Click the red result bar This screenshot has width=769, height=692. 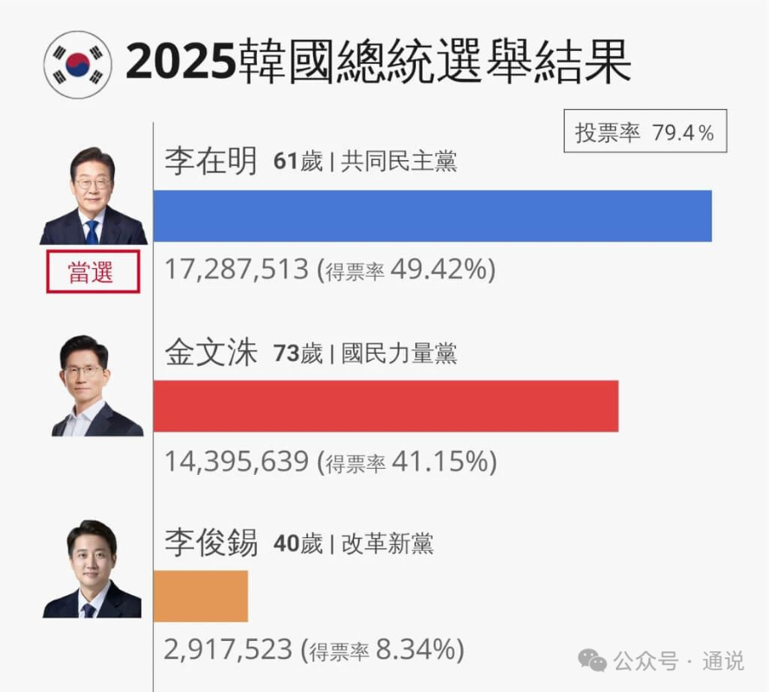(x=385, y=406)
